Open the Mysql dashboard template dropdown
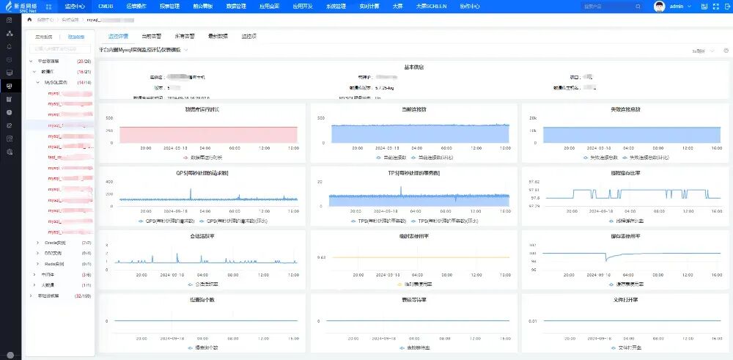The width and height of the screenshot is (733, 360). [144, 50]
